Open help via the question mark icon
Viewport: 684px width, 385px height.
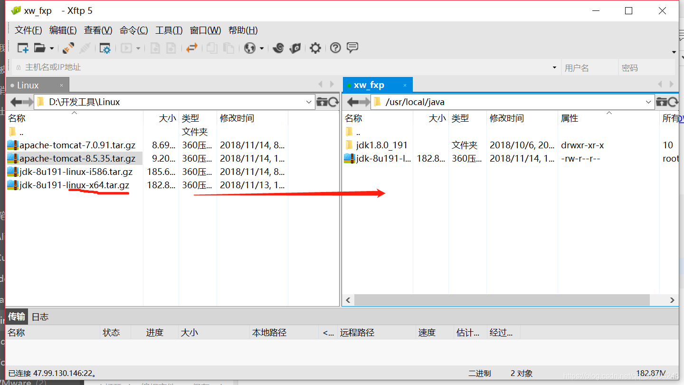[335, 48]
